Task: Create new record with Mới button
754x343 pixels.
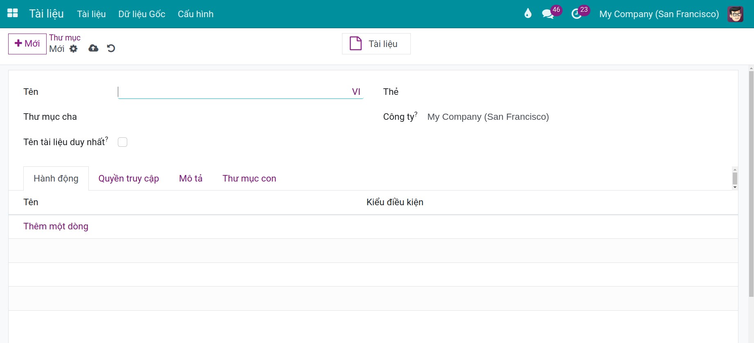Action: point(27,44)
